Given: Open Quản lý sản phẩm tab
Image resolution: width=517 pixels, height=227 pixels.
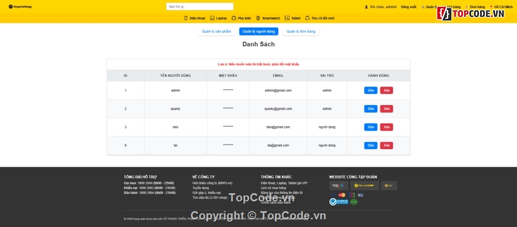Looking at the screenshot, I should coord(216,32).
